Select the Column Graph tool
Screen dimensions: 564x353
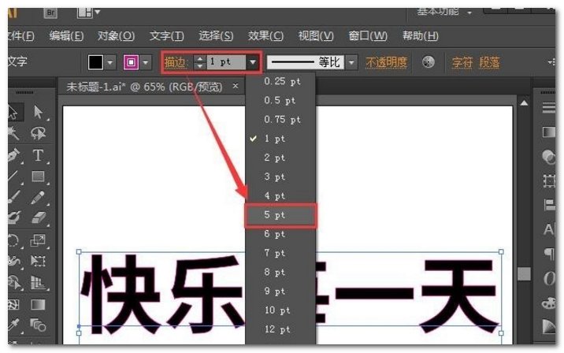point(38,283)
